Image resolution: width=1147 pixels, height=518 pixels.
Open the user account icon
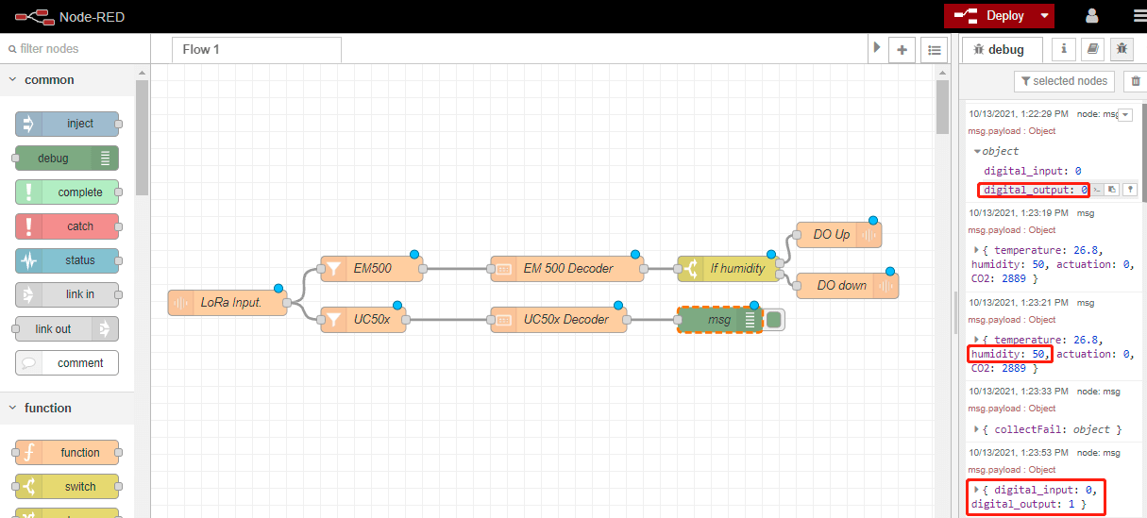1092,16
